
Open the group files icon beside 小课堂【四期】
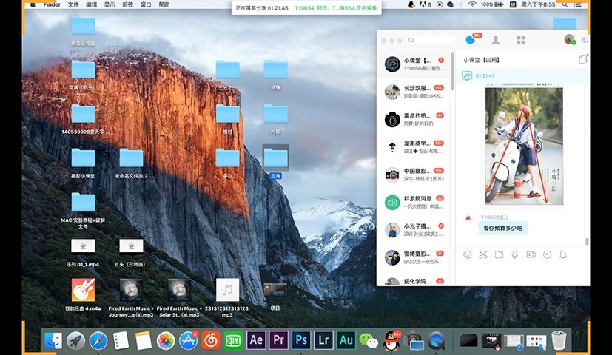(582, 59)
